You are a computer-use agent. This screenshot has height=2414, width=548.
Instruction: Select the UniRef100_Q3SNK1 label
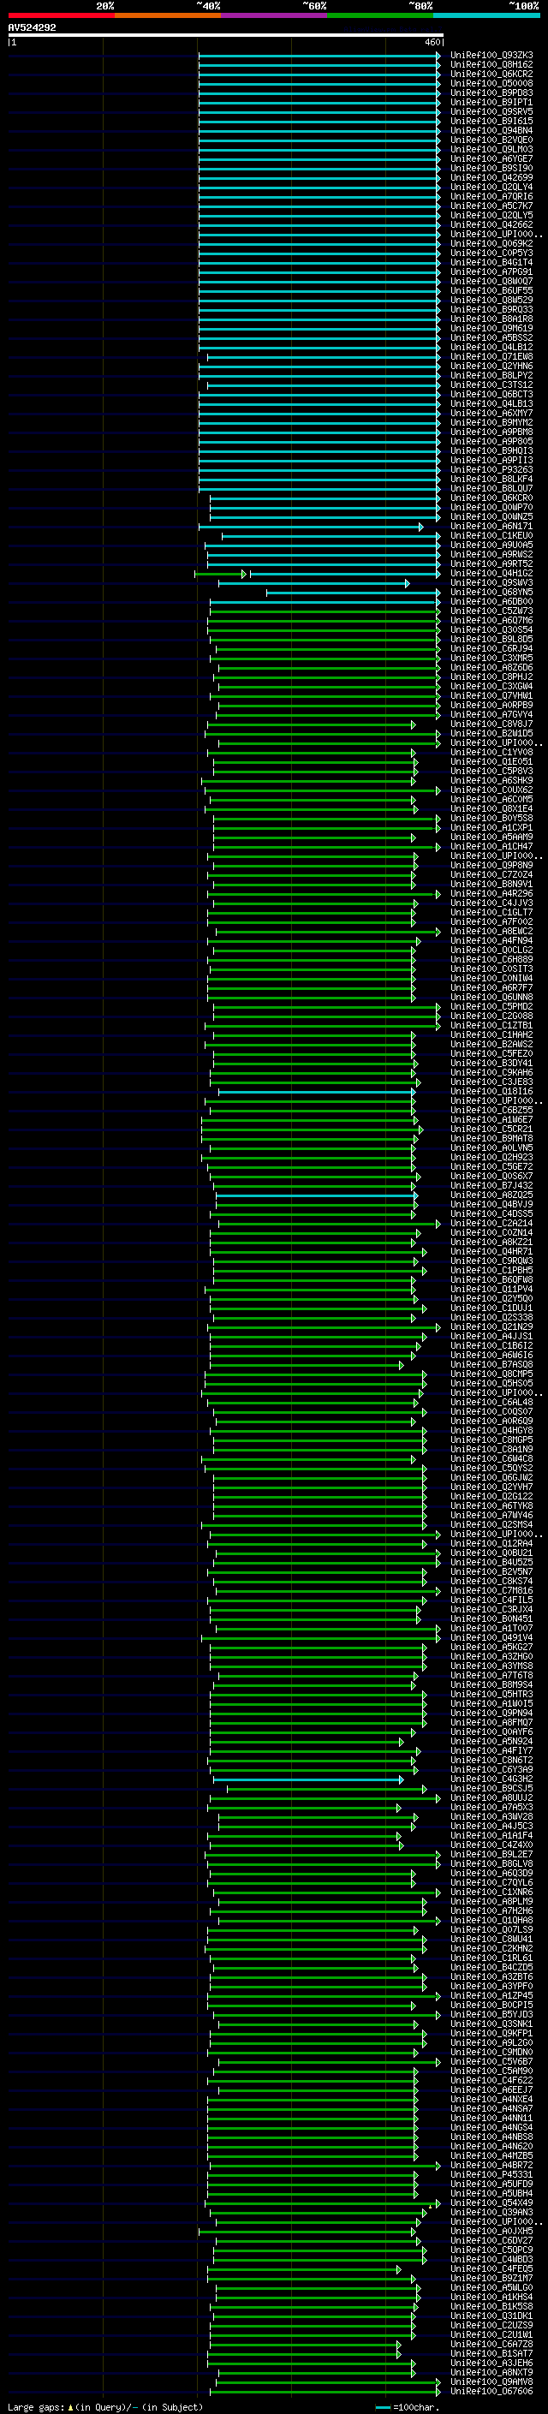tap(491, 2024)
